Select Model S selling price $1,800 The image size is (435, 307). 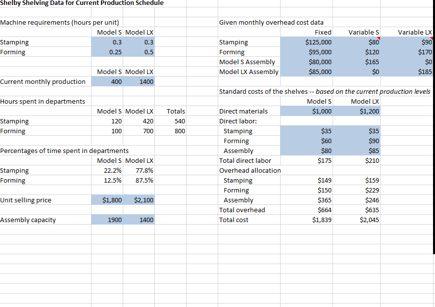(107, 200)
